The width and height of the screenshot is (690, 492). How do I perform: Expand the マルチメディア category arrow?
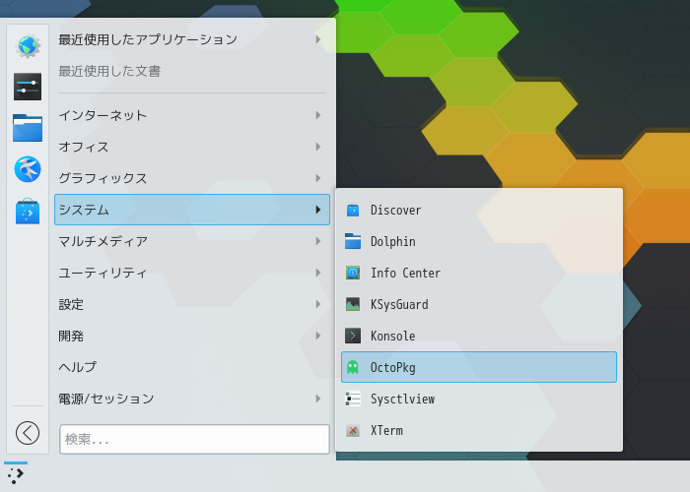click(x=317, y=241)
